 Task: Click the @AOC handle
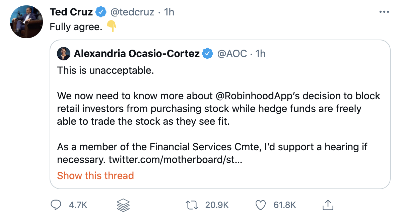pyautogui.click(x=232, y=54)
